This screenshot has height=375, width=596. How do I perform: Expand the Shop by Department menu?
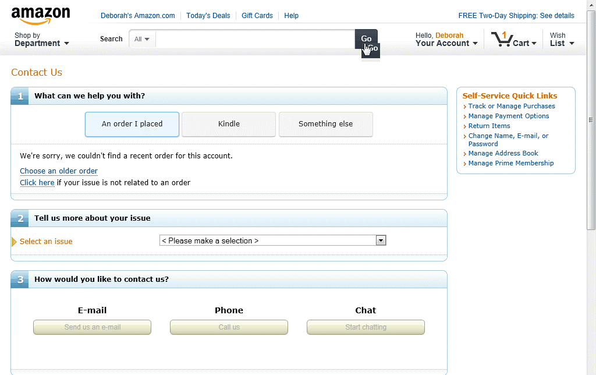tap(41, 40)
